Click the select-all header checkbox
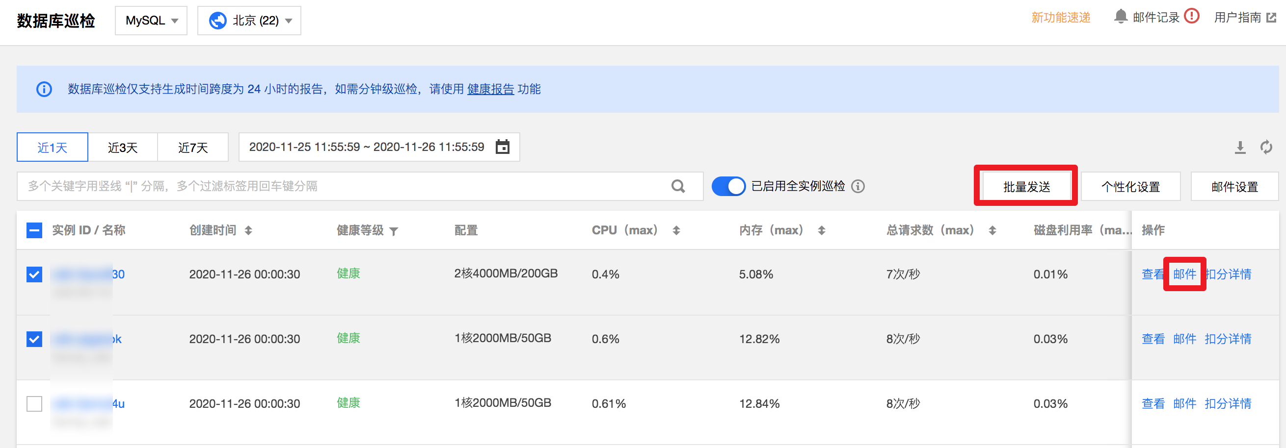The width and height of the screenshot is (1286, 448). tap(34, 230)
